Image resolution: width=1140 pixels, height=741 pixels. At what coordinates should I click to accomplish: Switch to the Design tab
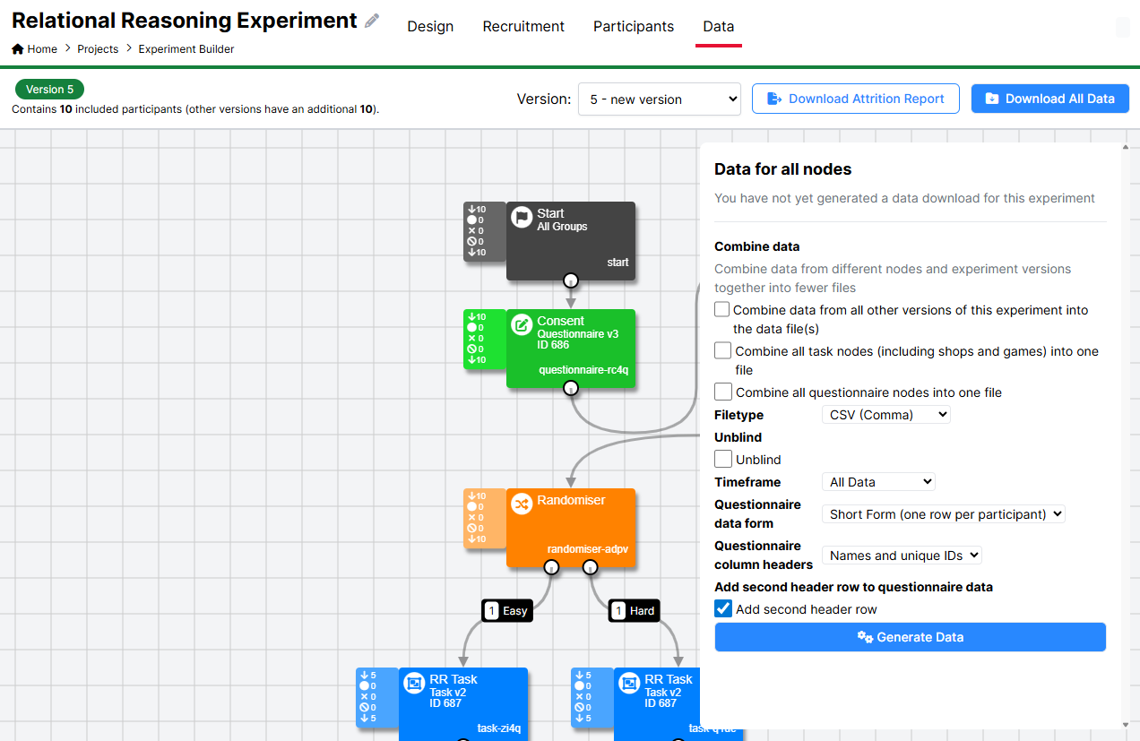pos(430,26)
